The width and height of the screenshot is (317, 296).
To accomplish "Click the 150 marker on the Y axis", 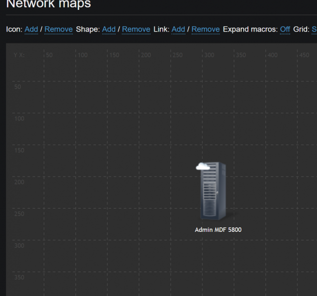I will (x=19, y=150).
